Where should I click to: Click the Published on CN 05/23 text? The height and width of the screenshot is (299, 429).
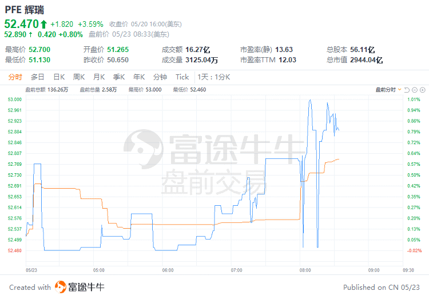382,287
